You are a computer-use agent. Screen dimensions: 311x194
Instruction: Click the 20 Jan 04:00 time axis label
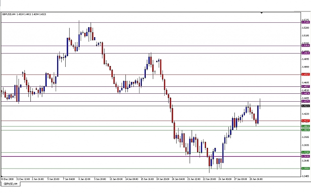(178, 179)
